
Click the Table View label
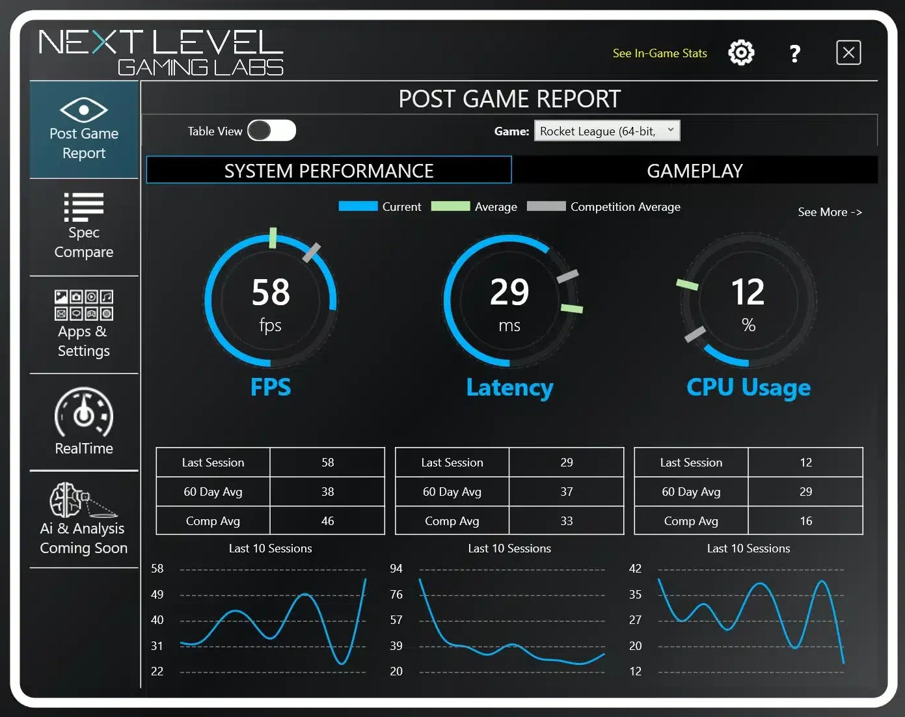(215, 131)
